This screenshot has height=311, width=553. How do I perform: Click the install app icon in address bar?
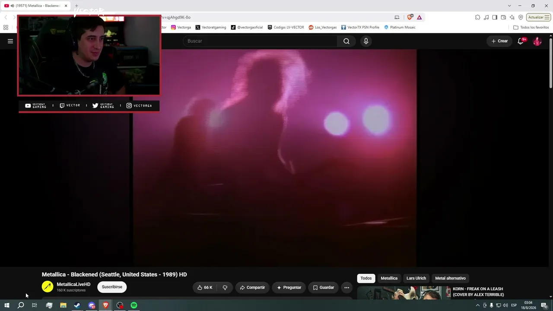pos(397,17)
